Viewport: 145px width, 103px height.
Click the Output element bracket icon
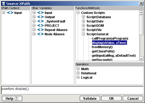coord(41,17)
